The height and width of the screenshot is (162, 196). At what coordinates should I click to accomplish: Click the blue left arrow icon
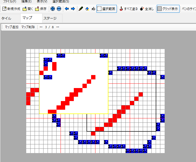tap(67, 9)
